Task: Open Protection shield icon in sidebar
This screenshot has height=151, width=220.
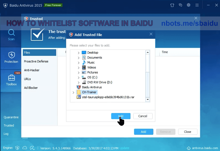Action: (12, 55)
